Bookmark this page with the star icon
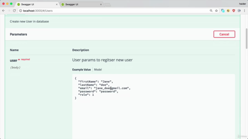Viewport: 248px width, 139px height. [x=216, y=11]
